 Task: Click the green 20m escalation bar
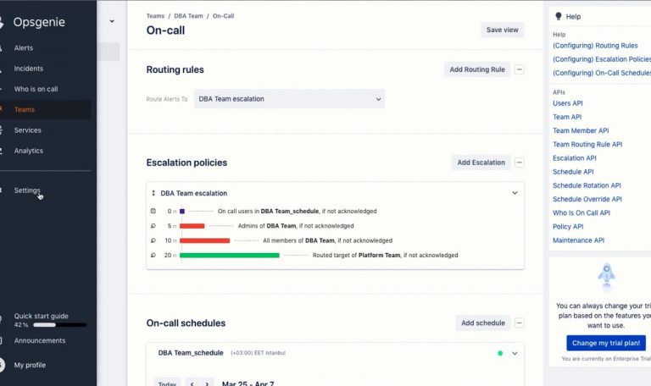pos(230,256)
